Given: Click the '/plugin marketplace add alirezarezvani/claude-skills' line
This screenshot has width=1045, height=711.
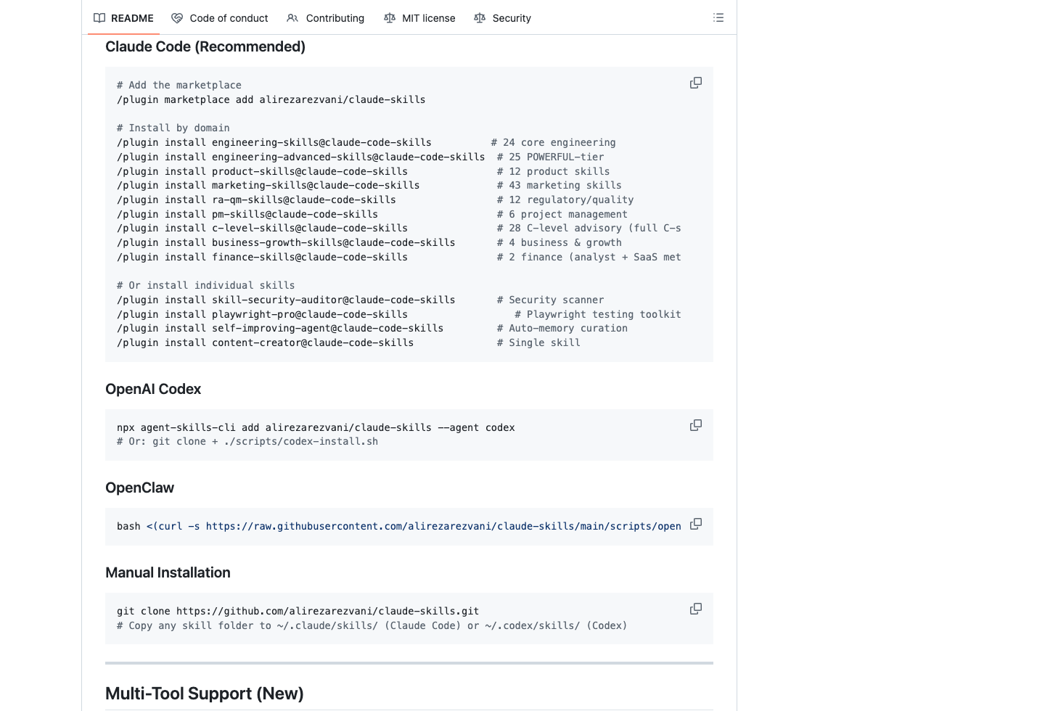Looking at the screenshot, I should tap(271, 99).
